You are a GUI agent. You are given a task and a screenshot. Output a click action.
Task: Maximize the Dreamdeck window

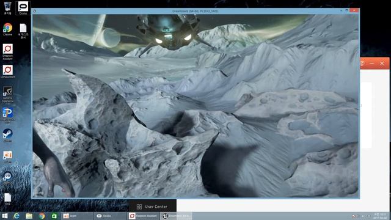coord(346,11)
